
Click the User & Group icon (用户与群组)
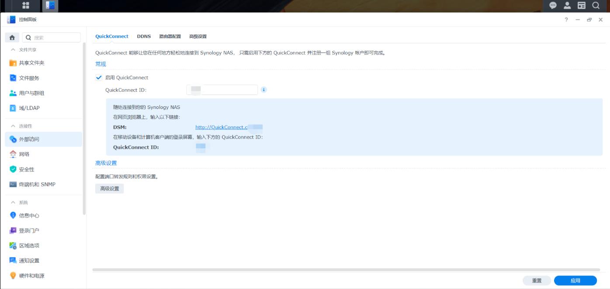13,93
